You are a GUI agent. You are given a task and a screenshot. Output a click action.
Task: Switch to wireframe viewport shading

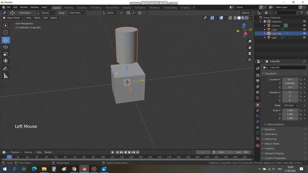click(x=235, y=18)
